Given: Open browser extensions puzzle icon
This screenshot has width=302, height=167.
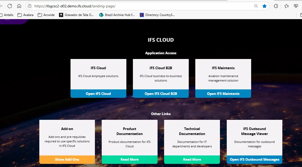Looking at the screenshot, I should coord(276,6).
